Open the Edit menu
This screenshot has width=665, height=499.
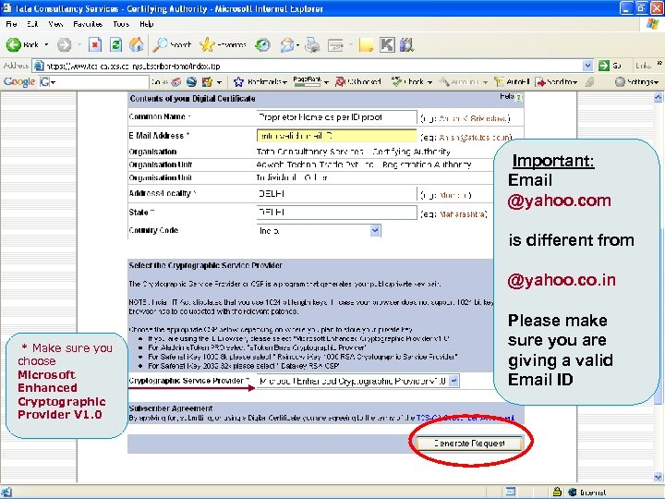click(32, 24)
